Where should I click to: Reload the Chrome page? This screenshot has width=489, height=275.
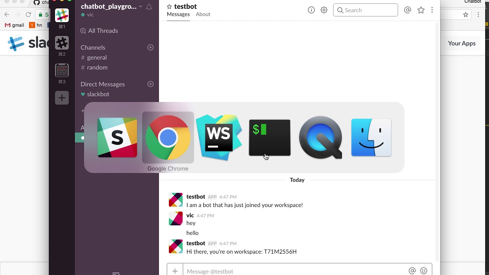click(28, 15)
